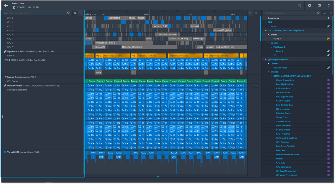Collapse the Events tree node
This screenshot has width=335, height=184.
(269, 35)
